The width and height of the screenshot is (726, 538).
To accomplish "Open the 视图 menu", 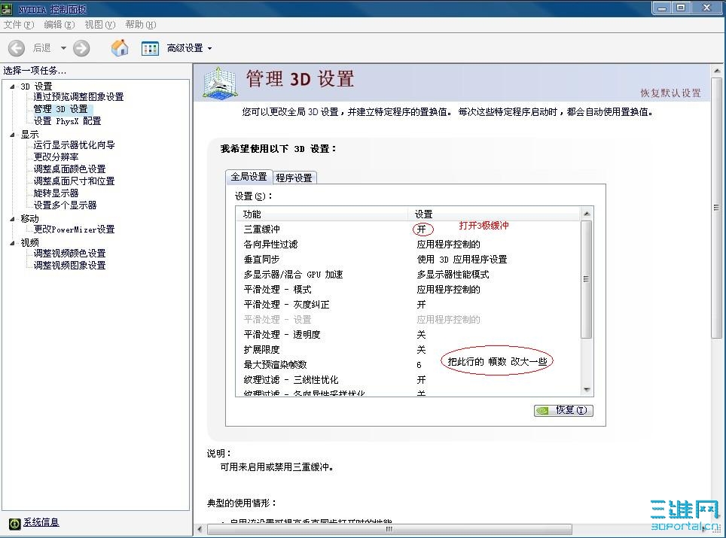I will 100,25.
